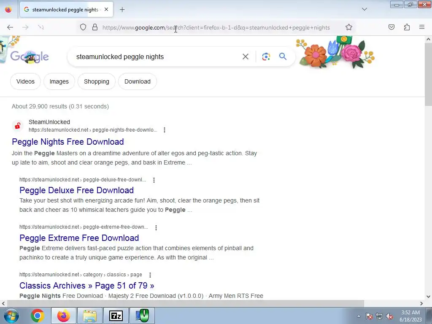Click the vertical scrollbar thumb
The height and width of the screenshot is (324, 432).
point(428,74)
